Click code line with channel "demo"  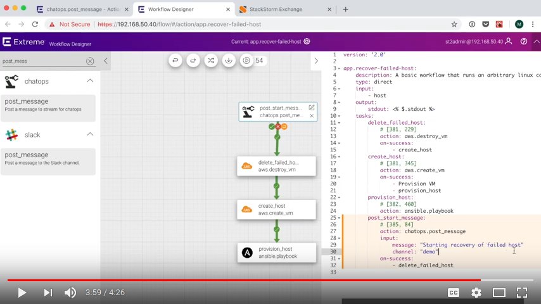coord(416,251)
